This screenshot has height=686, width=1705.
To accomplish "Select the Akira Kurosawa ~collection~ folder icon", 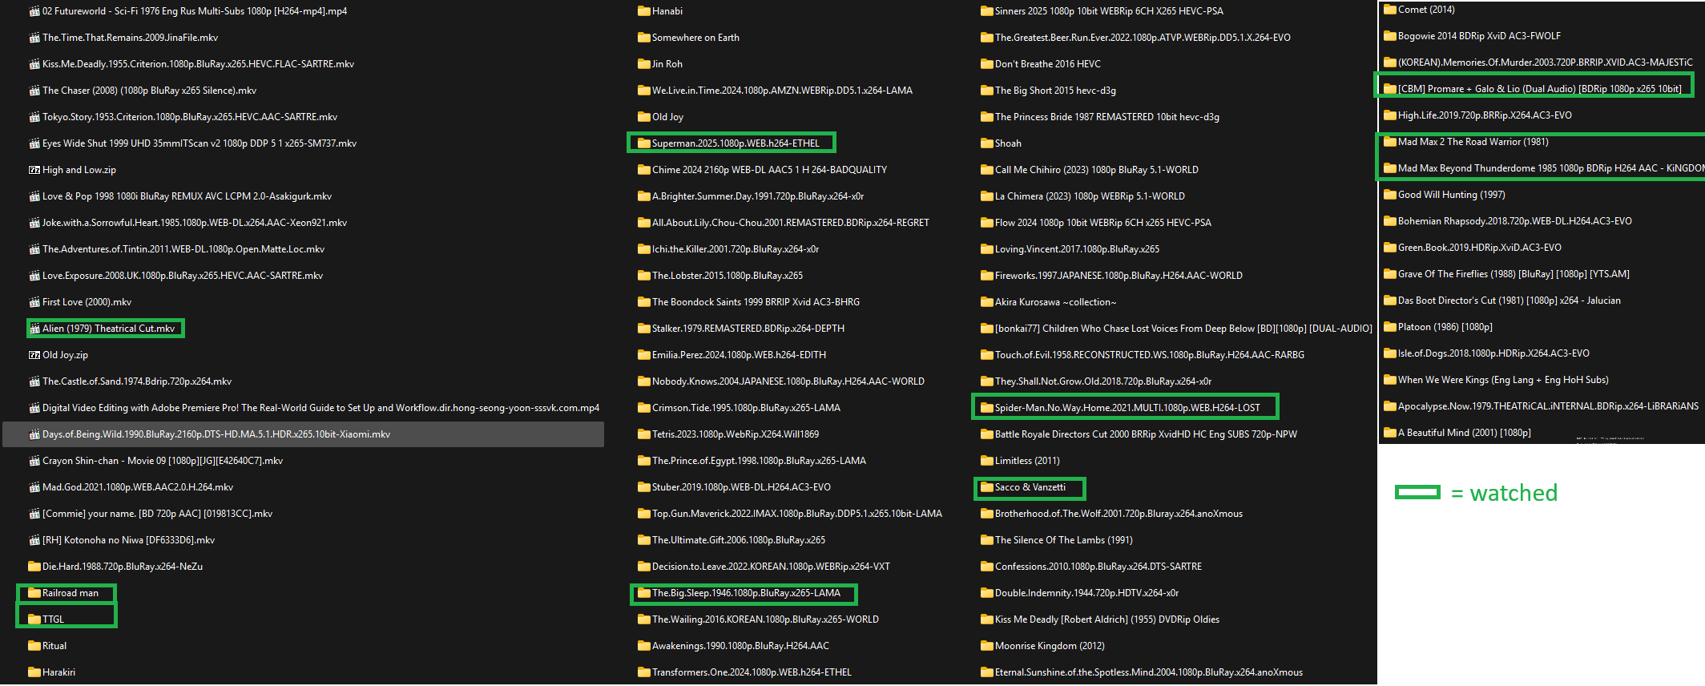I will (987, 302).
